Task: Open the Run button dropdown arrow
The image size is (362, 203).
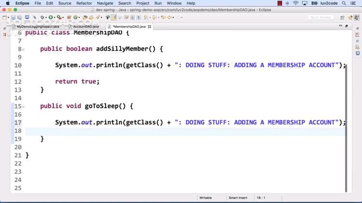Action: point(55,18)
